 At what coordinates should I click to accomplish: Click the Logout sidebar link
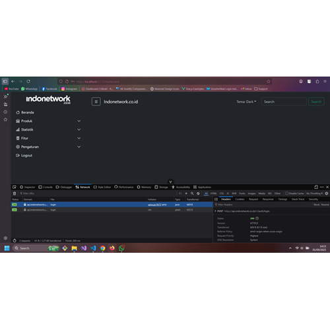point(24,155)
